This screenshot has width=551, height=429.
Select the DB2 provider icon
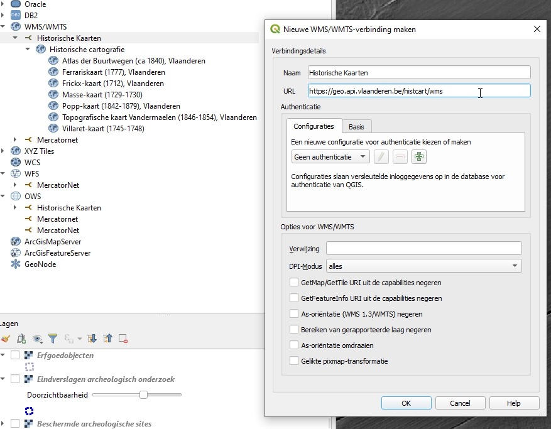click(x=16, y=16)
